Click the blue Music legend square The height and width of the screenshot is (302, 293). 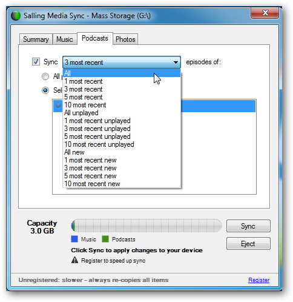pos(74,239)
